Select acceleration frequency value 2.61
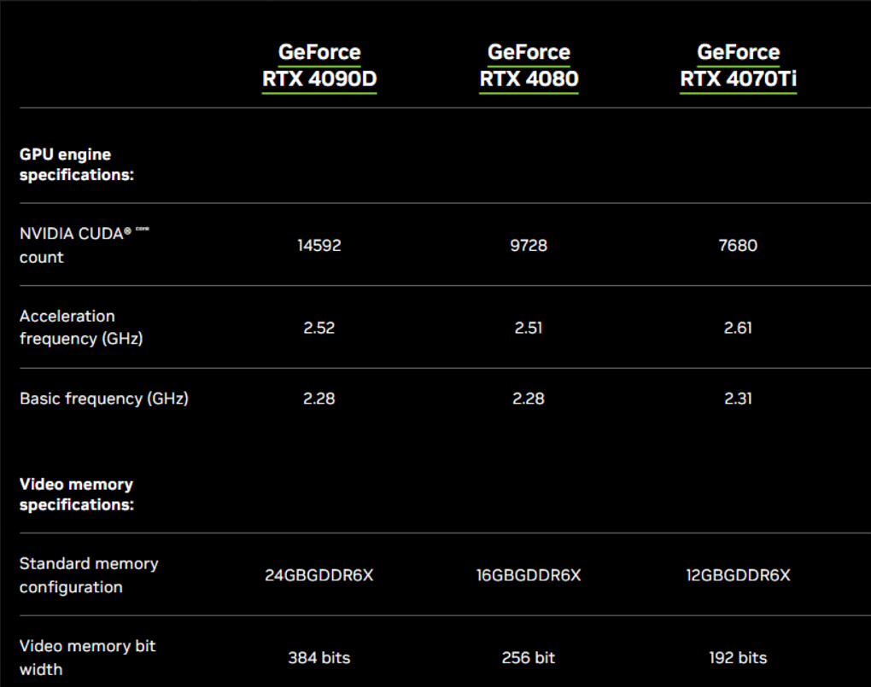 pos(738,328)
